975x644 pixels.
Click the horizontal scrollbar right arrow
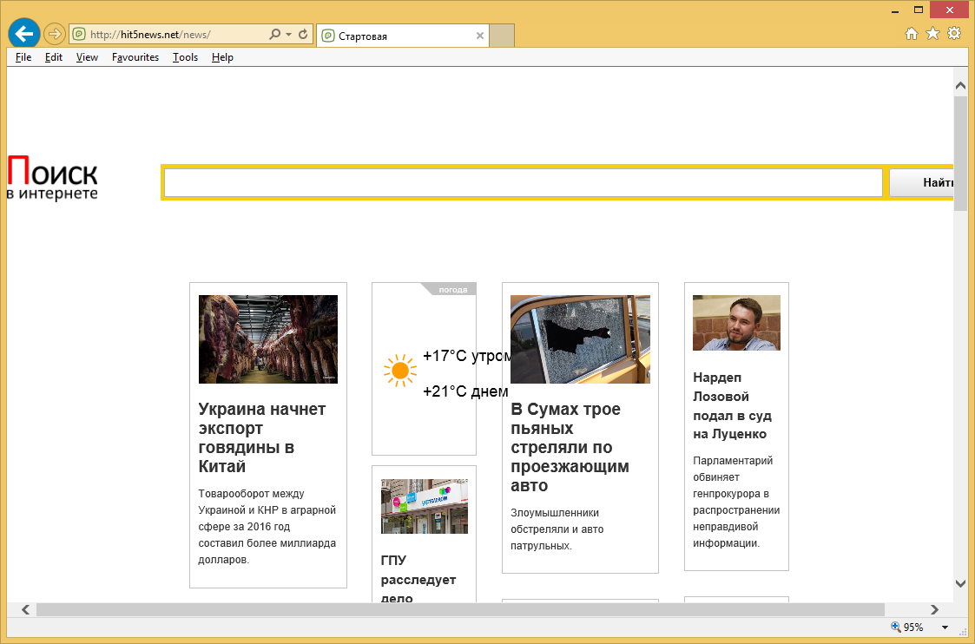[934, 610]
